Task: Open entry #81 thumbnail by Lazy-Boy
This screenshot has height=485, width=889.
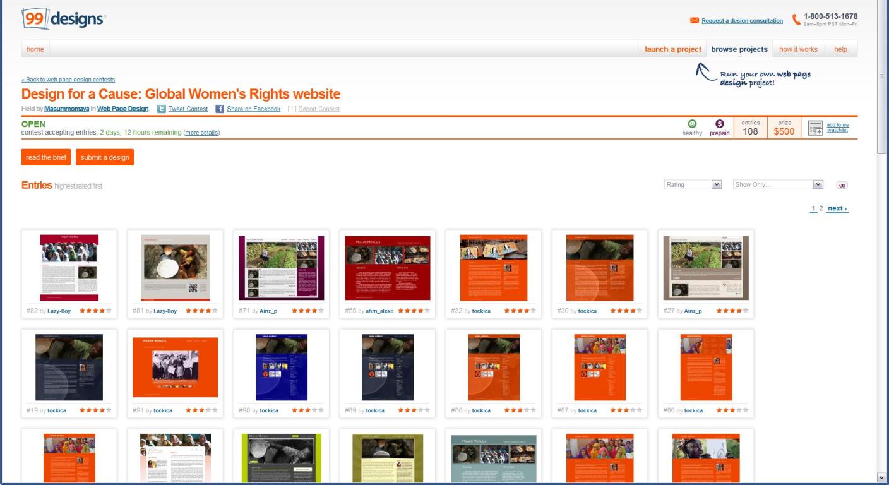Action: [176, 267]
